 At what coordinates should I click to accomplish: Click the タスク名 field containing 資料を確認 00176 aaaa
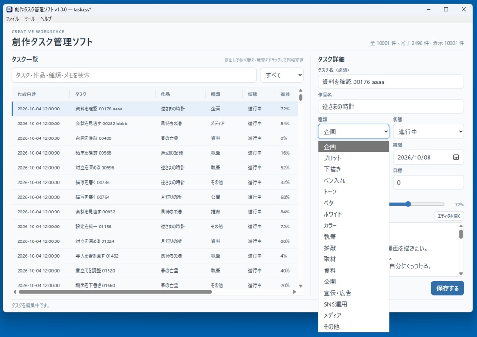point(391,82)
